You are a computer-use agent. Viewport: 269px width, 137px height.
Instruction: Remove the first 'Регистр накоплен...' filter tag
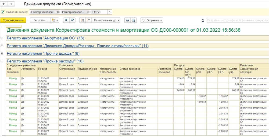(58, 12)
